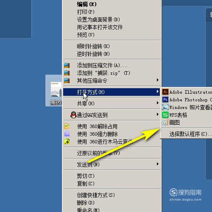
Task: Select Windows 照片查看器 icon
Action: pyautogui.click(x=165, y=107)
